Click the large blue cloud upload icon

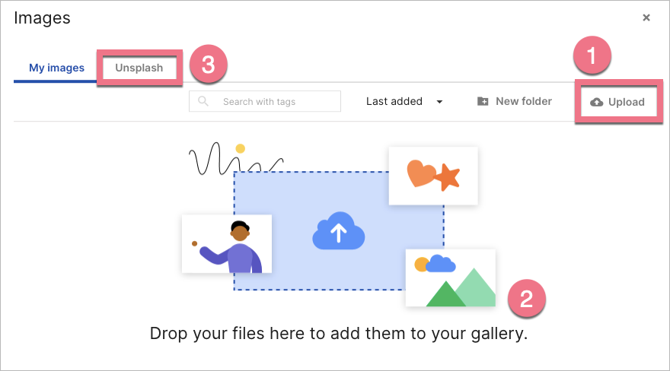tap(339, 230)
